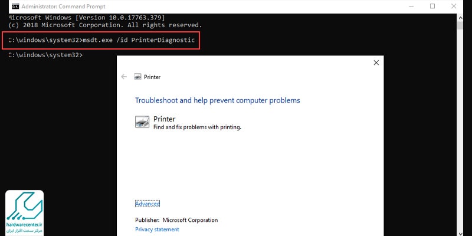Click the empty C:\windows\system32> prompt line
This screenshot has height=236, width=472.
(x=45, y=55)
